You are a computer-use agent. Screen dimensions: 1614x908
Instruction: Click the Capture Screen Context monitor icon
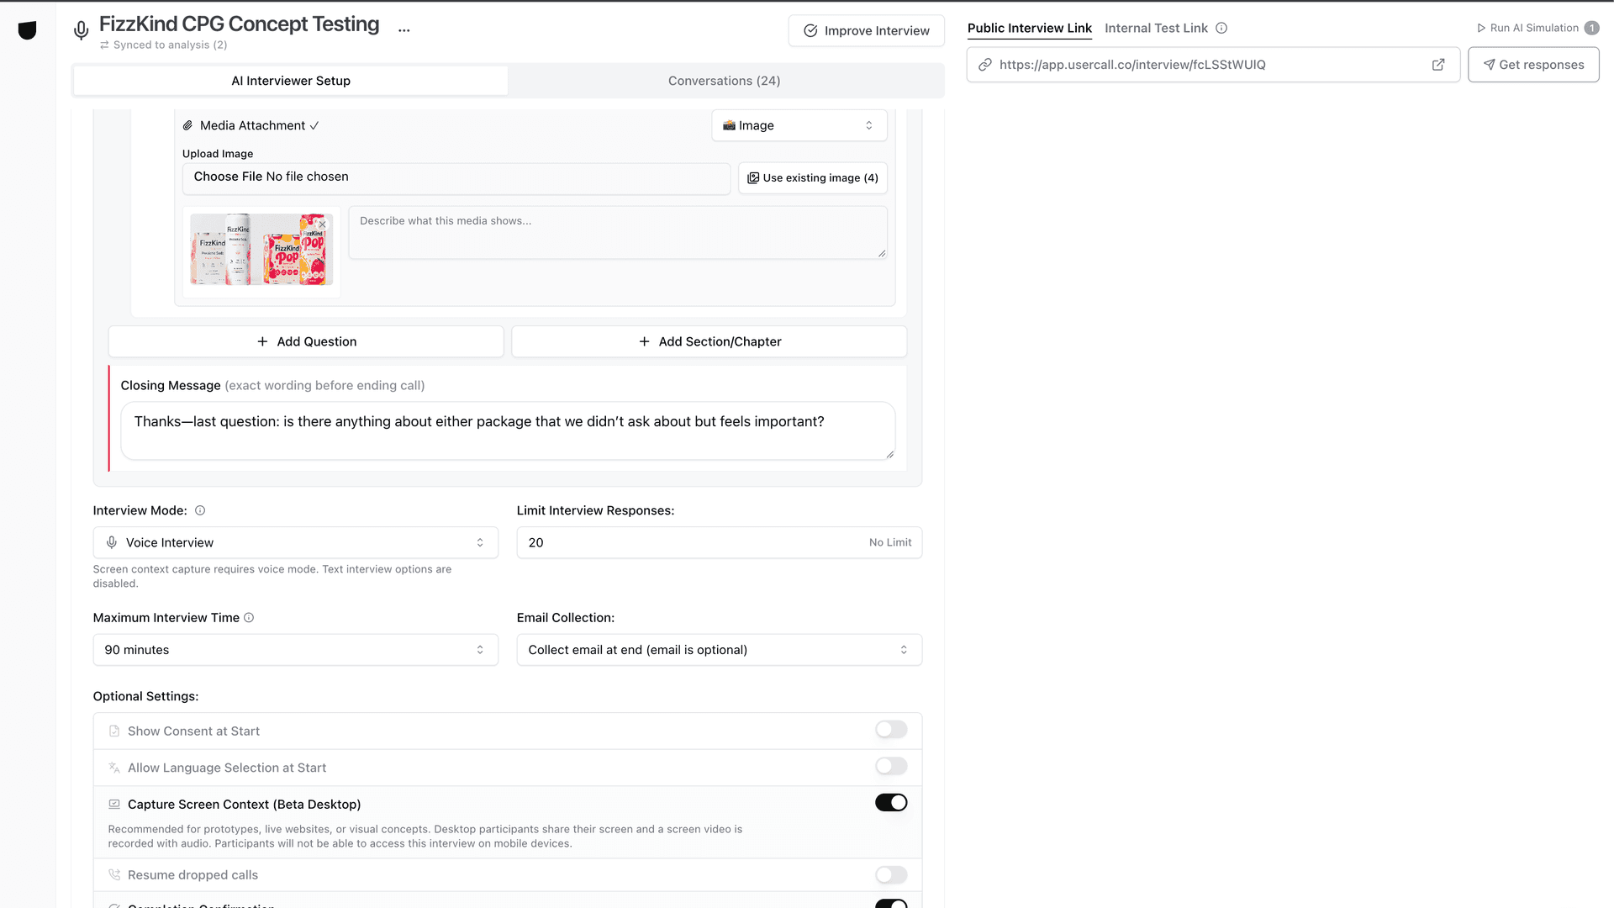(x=114, y=805)
